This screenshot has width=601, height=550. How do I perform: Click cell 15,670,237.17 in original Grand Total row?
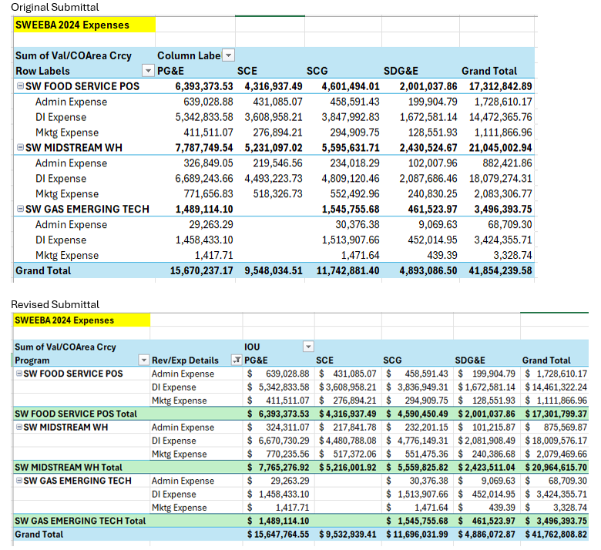(x=201, y=270)
